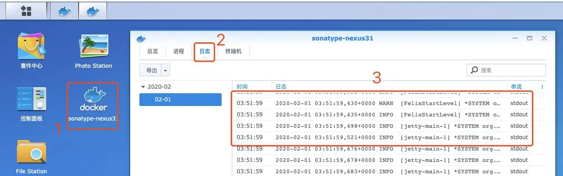Collapse the 2020-02 tree arrow

[143, 87]
